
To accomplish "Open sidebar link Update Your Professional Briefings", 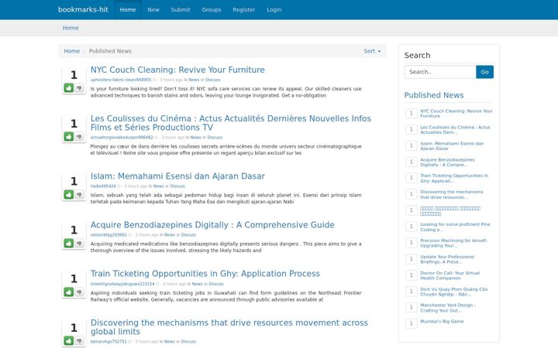I will coord(447,259).
